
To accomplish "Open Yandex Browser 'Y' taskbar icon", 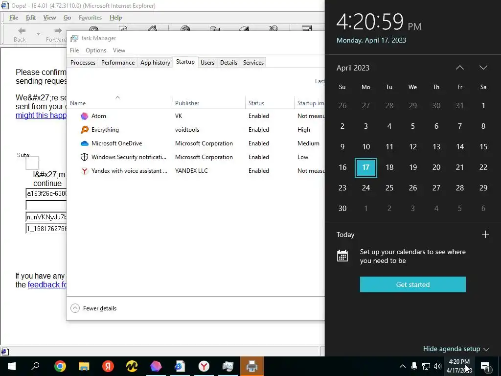I will (204, 366).
